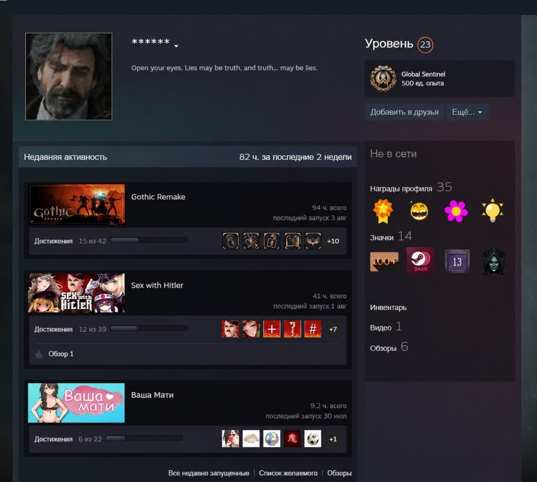Open the Gothic Remake game title
537x482 pixels.
[158, 197]
